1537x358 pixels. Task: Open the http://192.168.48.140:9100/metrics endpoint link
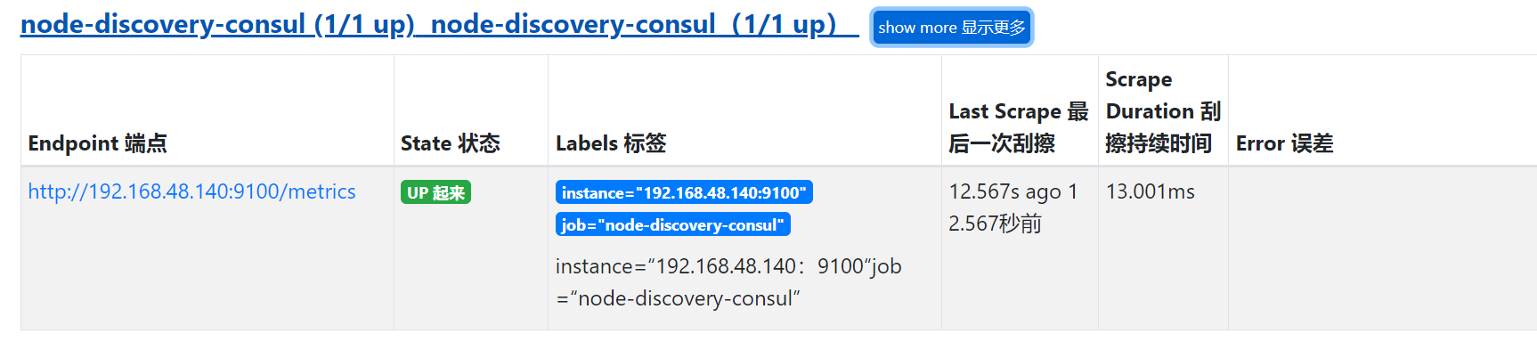191,191
